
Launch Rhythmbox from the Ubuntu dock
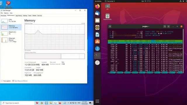(x=97, y=27)
